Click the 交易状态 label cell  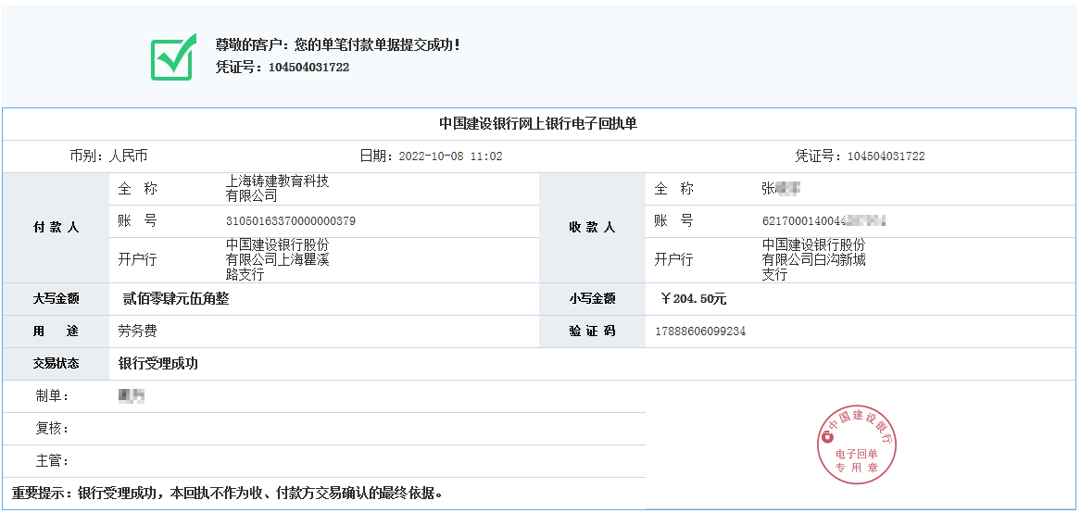pos(56,363)
